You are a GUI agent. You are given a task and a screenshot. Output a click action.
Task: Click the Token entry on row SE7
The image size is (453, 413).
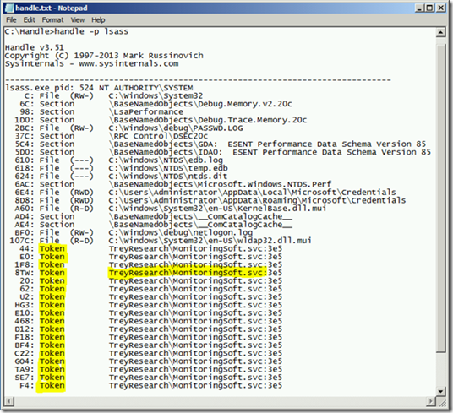point(52,378)
